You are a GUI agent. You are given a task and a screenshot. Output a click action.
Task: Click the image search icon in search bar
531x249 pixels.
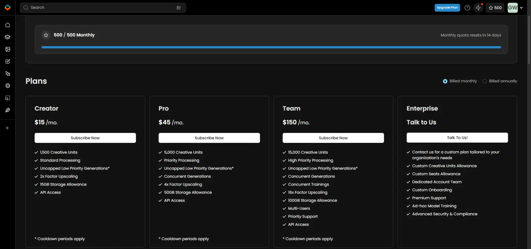(x=179, y=8)
